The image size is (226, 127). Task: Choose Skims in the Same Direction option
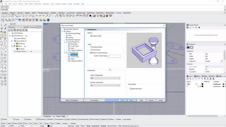click(x=91, y=53)
